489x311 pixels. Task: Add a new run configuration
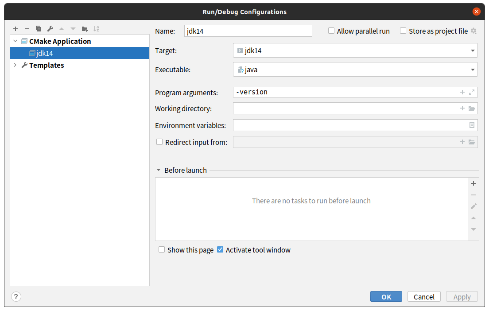click(x=16, y=29)
